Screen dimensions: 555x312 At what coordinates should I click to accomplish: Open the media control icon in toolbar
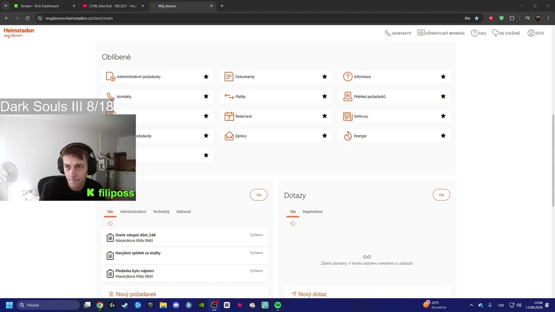(x=527, y=18)
